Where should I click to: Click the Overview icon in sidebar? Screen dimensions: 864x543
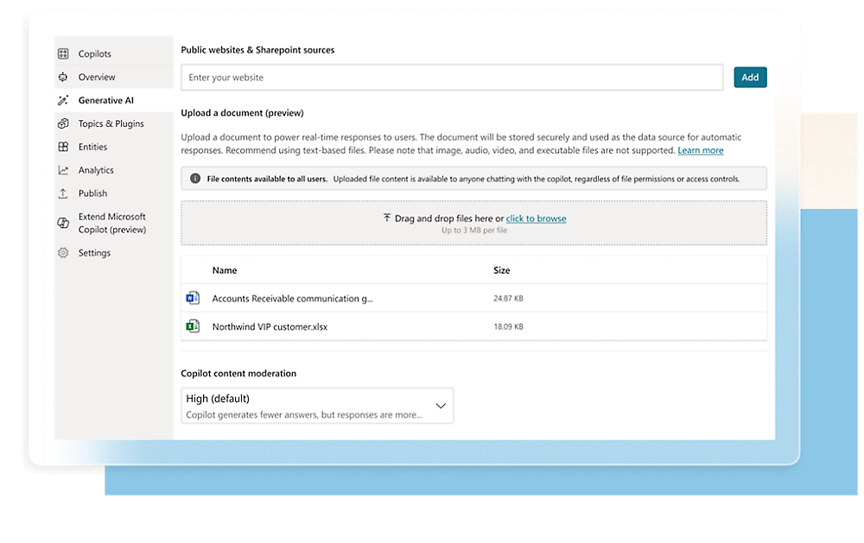click(63, 77)
